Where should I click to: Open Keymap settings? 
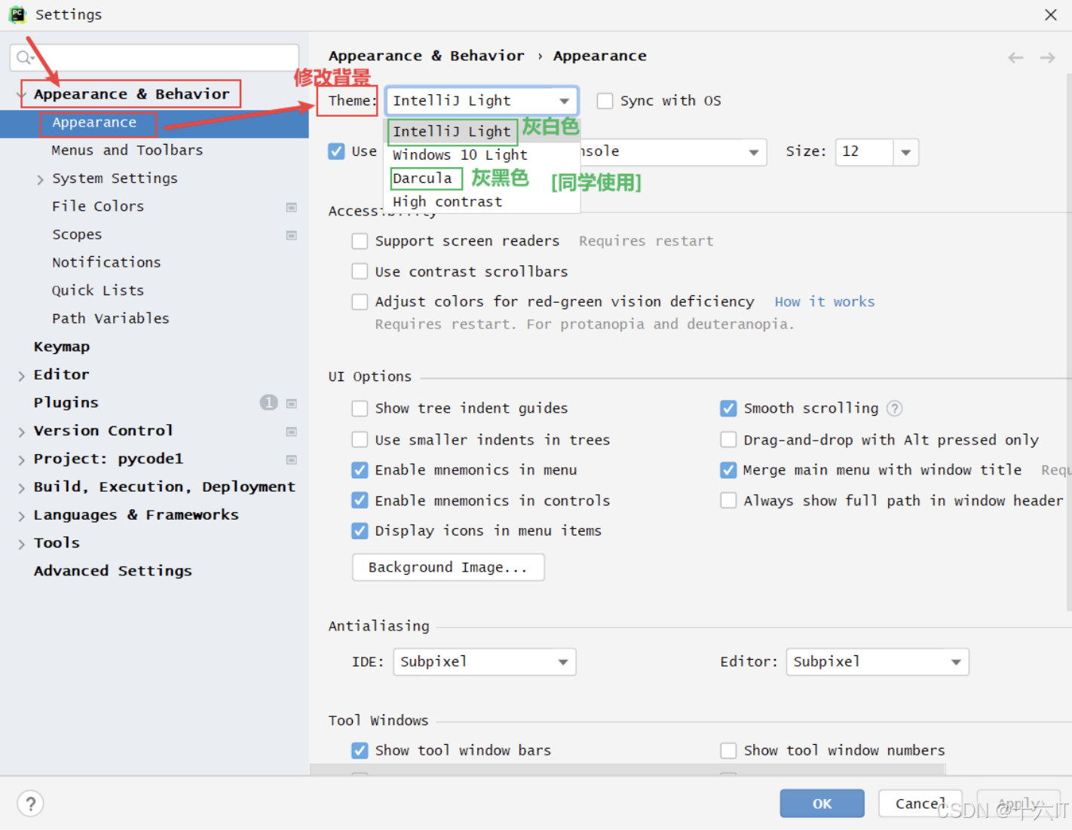pyautogui.click(x=62, y=346)
